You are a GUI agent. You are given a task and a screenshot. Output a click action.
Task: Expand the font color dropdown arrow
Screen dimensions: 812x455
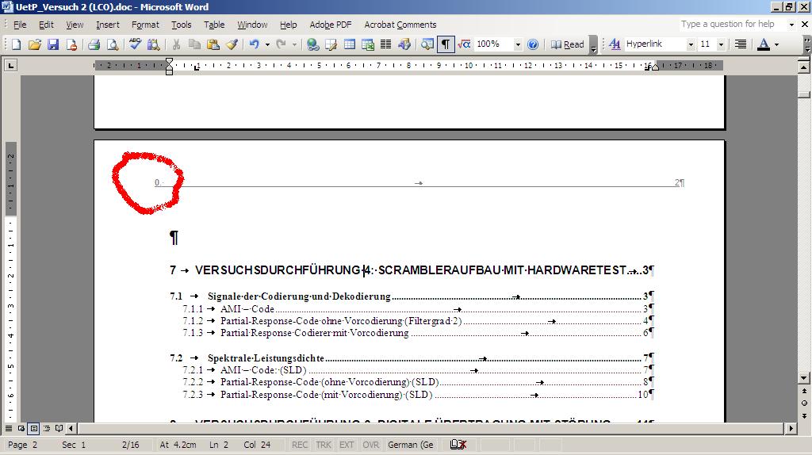(776, 44)
